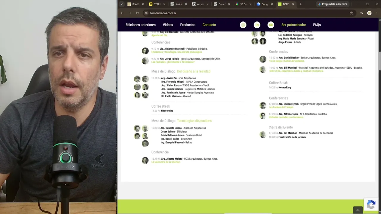Click Jorge Iglesis's speaker photo

145,61
